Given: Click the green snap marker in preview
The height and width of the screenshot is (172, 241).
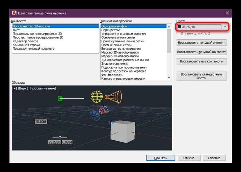Looking at the screenshot, I should pos(60,98).
